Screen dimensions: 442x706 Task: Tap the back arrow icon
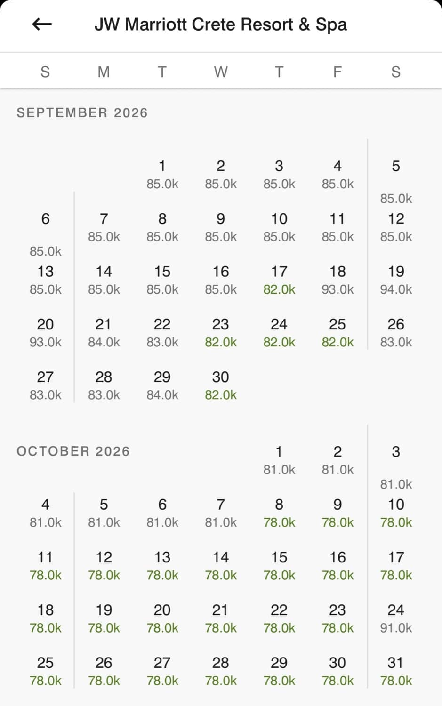[x=41, y=24]
